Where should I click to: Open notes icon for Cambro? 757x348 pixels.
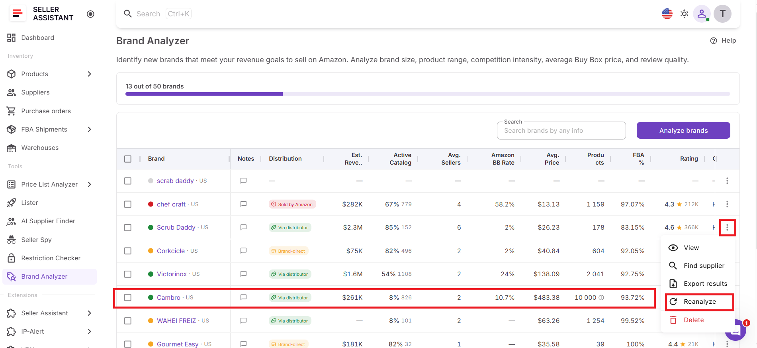pyautogui.click(x=244, y=297)
